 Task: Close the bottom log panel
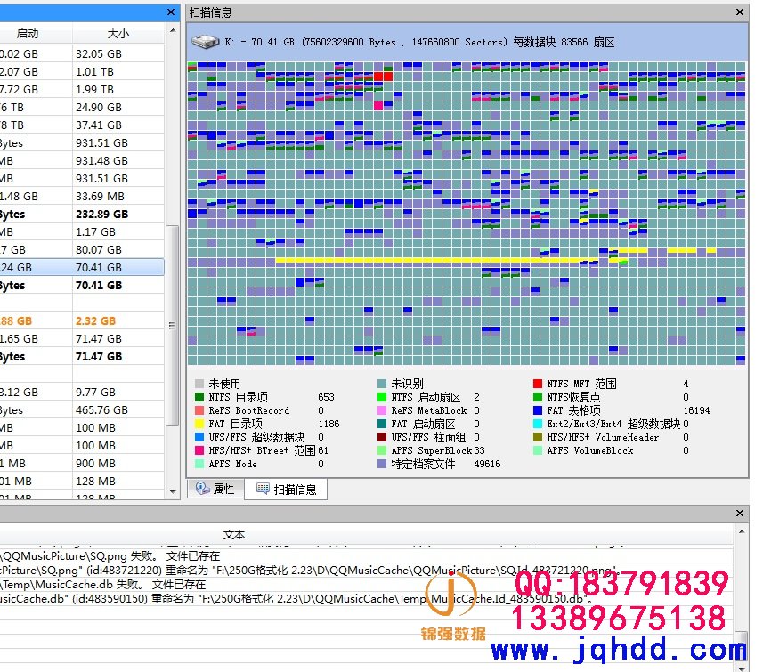point(740,513)
